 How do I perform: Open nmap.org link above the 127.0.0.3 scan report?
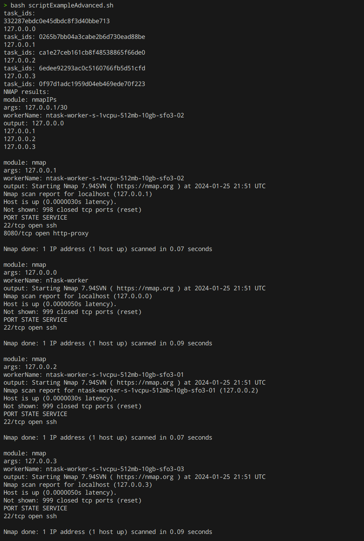tap(145, 477)
